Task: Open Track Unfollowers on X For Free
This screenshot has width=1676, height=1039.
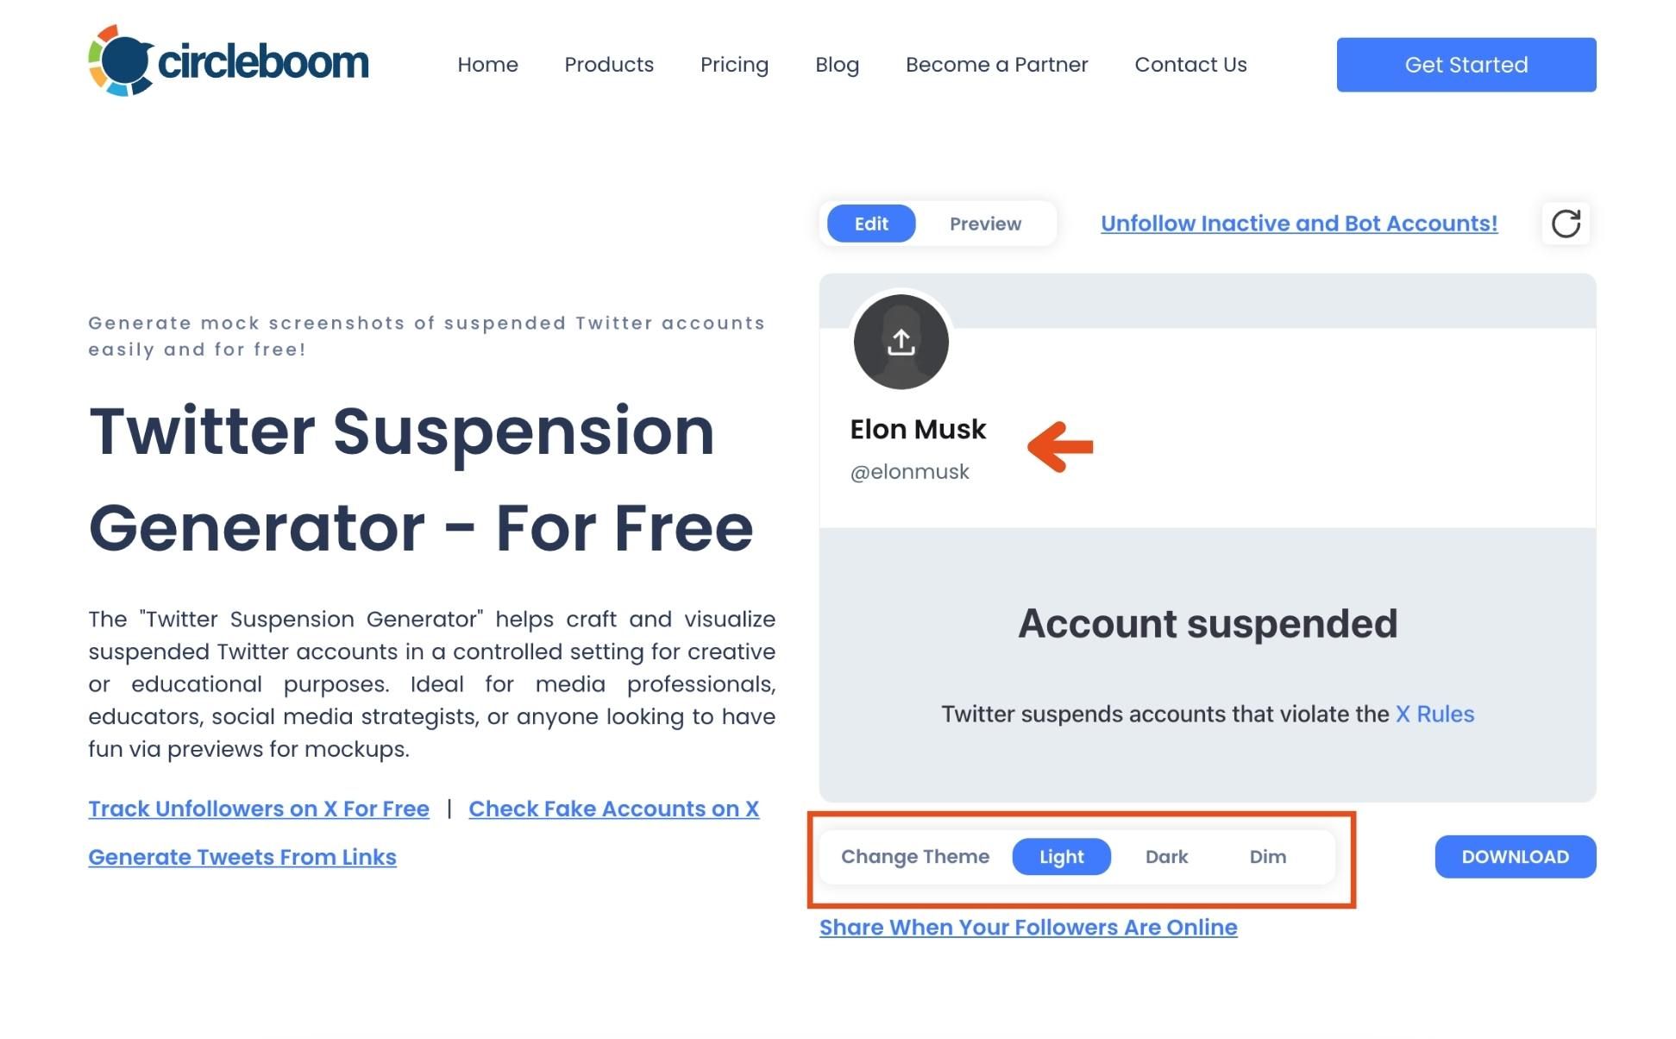Action: 257,809
